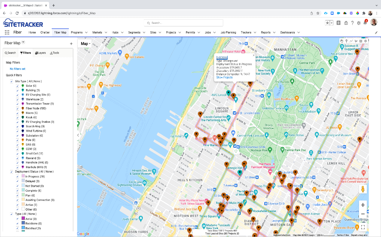Click the browser address bar URL
Viewport: 381px width, 237px height.
click(x=62, y=13)
